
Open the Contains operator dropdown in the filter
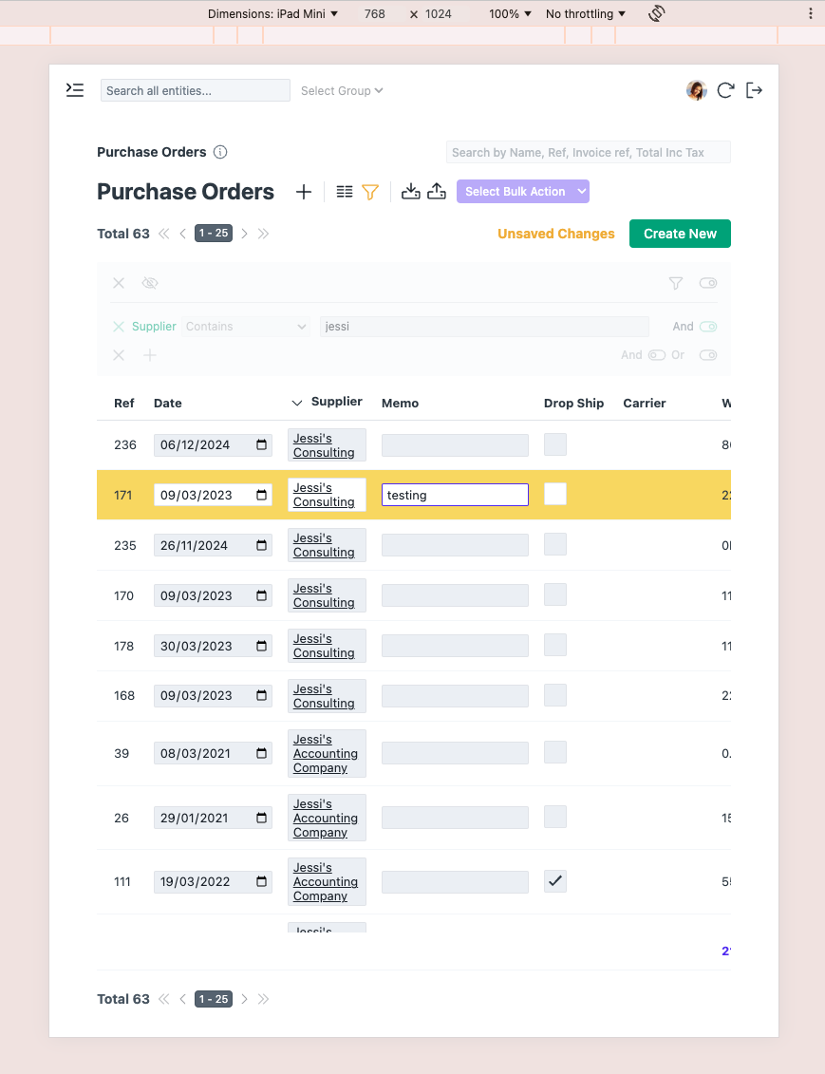(x=245, y=326)
